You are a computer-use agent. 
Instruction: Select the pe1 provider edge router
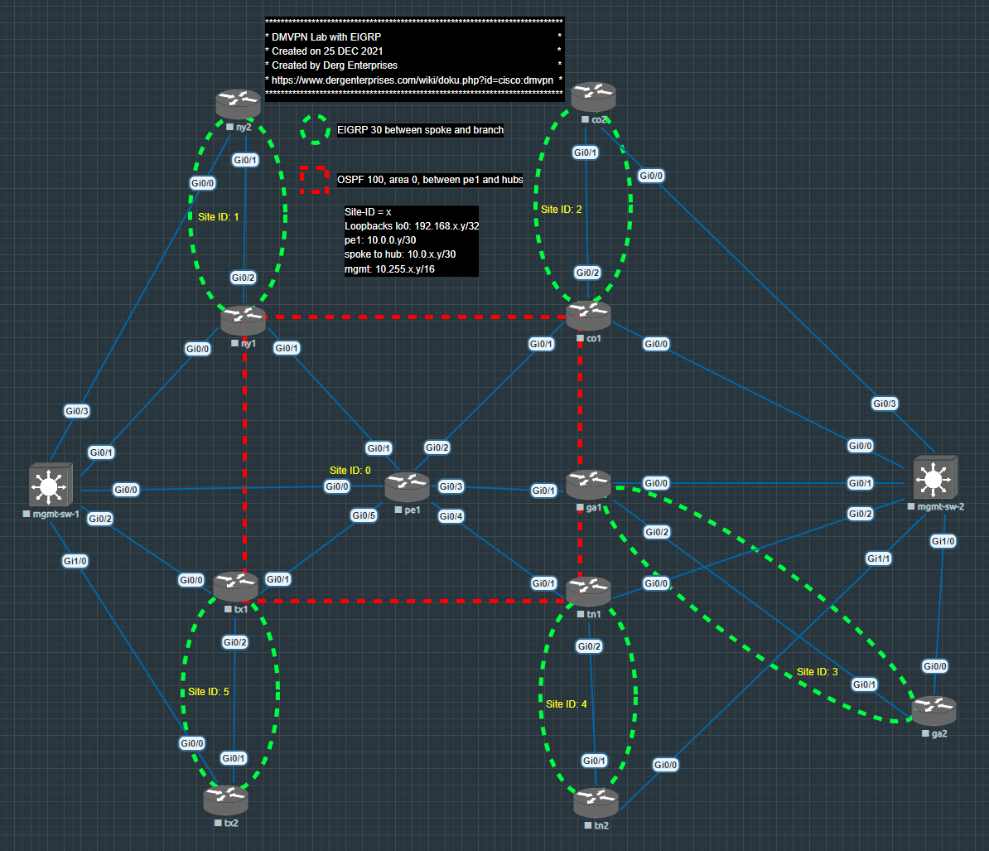[x=407, y=487]
